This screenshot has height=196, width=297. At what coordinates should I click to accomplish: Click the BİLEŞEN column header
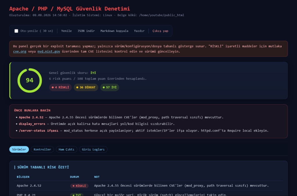pyautogui.click(x=23, y=177)
